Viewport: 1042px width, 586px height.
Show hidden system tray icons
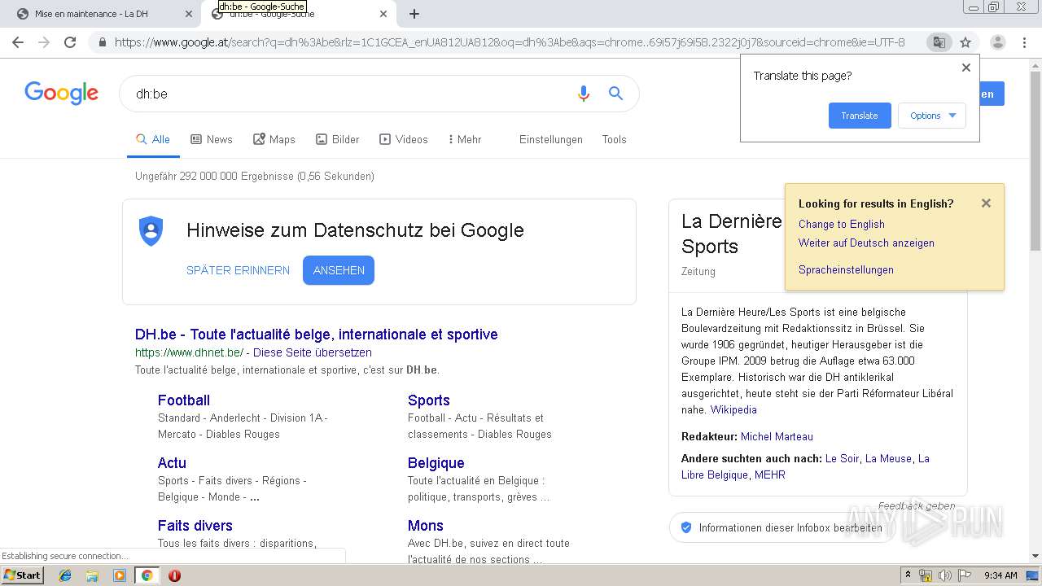pos(908,575)
